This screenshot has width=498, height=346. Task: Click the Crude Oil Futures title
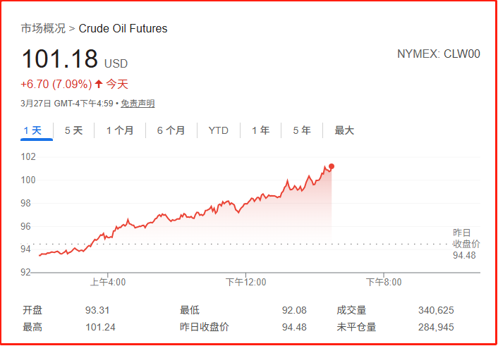pos(123,29)
